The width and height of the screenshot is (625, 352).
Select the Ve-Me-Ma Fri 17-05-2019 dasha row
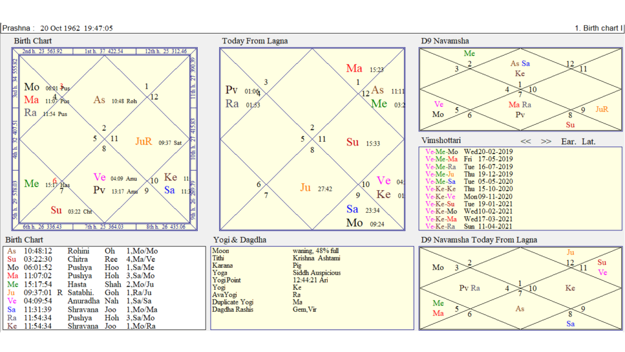(469, 159)
